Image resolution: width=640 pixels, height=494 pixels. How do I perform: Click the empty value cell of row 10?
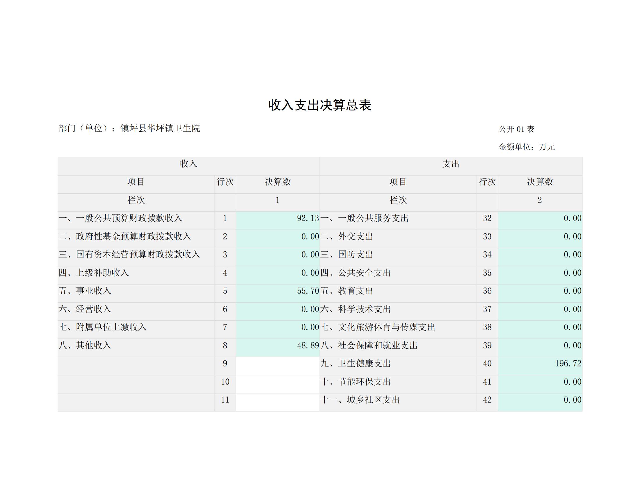pyautogui.click(x=278, y=384)
